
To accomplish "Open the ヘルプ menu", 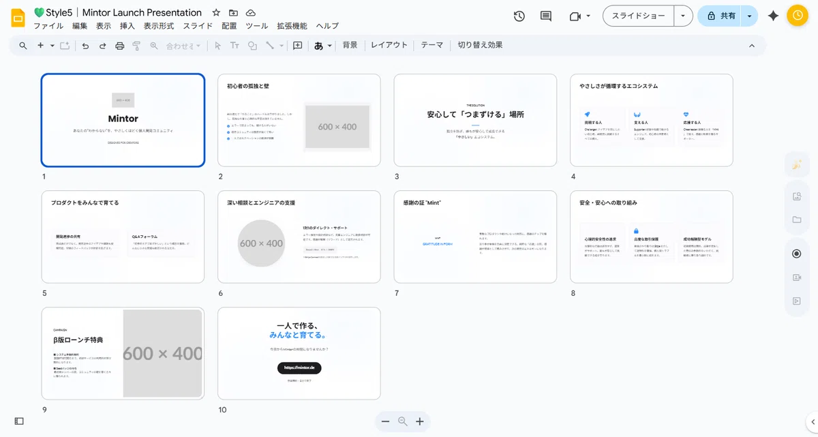I will pyautogui.click(x=327, y=26).
